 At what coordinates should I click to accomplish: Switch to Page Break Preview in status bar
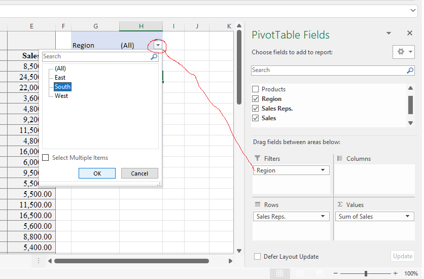320,273
